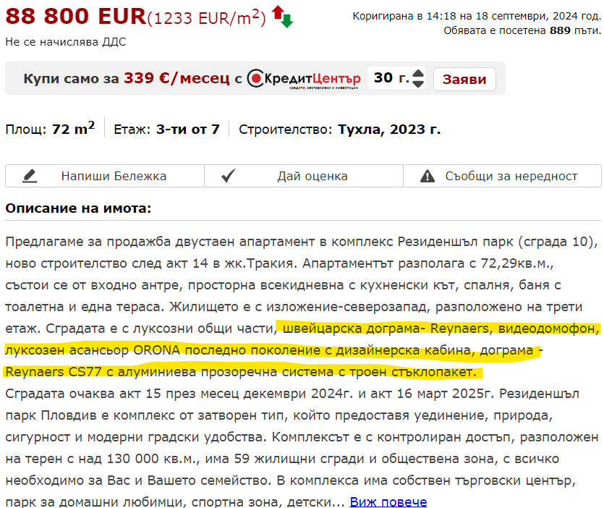604x508 pixels.
Task: Select the Дай оценка option
Action: [312, 176]
